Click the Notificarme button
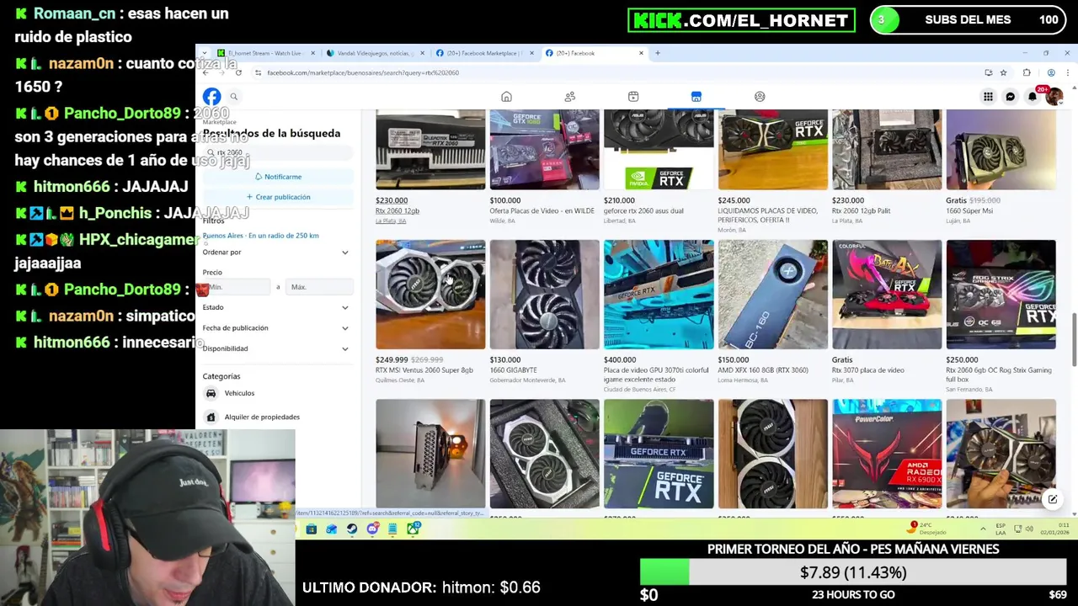 coord(278,177)
